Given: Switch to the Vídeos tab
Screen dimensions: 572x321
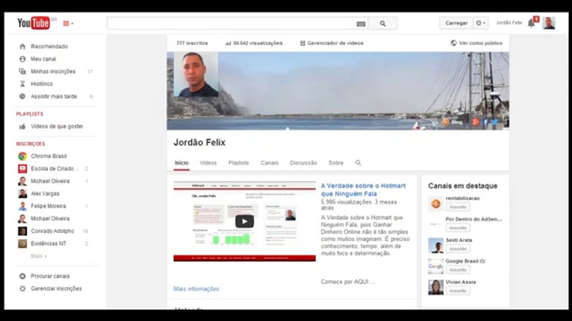Looking at the screenshot, I should pyautogui.click(x=208, y=163).
